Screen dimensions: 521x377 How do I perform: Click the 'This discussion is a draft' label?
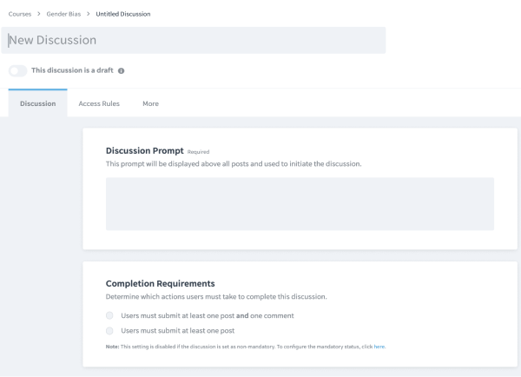[x=72, y=71]
